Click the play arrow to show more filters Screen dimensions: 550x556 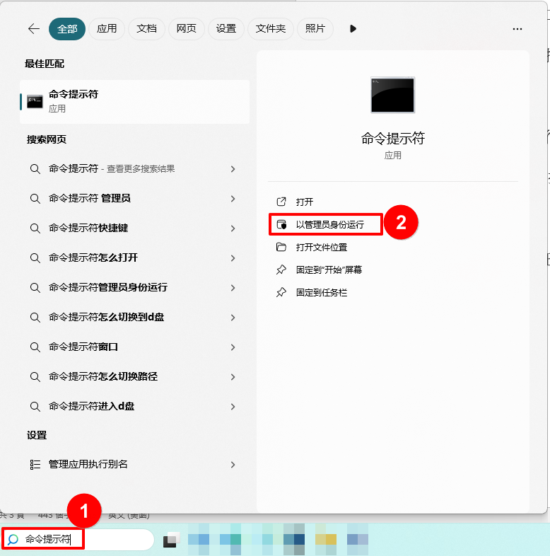(x=353, y=29)
